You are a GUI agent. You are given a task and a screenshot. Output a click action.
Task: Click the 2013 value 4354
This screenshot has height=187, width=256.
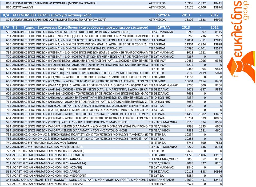tap(190, 97)
